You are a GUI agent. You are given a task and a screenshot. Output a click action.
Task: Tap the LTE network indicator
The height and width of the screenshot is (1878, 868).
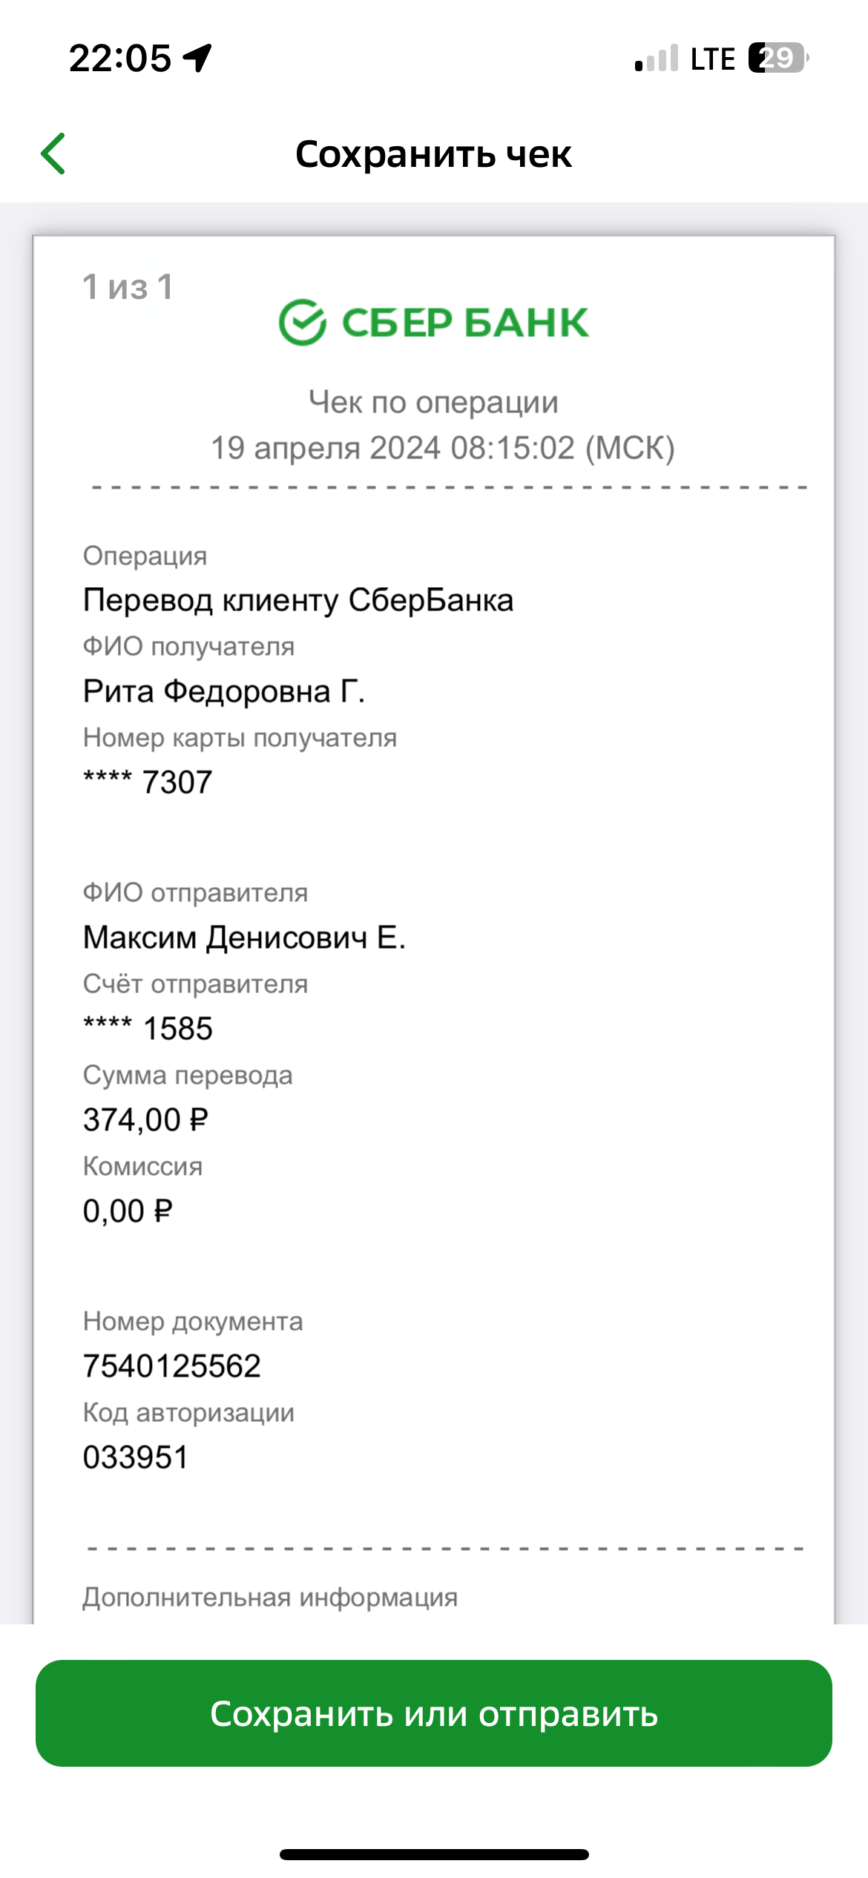click(712, 59)
